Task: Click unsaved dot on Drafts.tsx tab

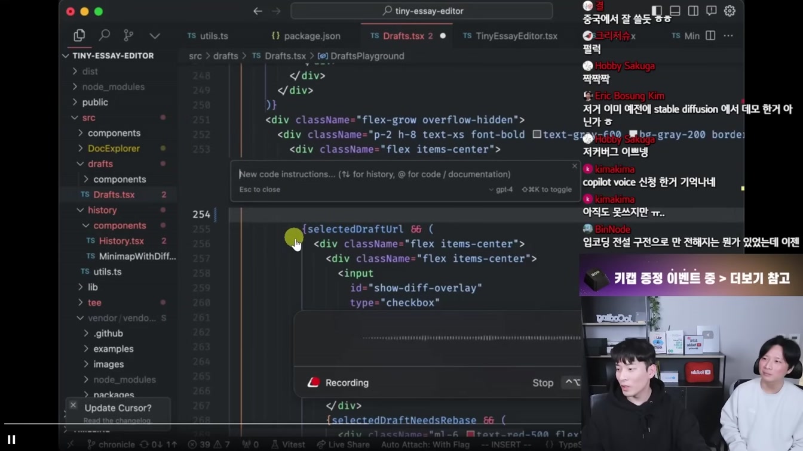Action: [443, 36]
